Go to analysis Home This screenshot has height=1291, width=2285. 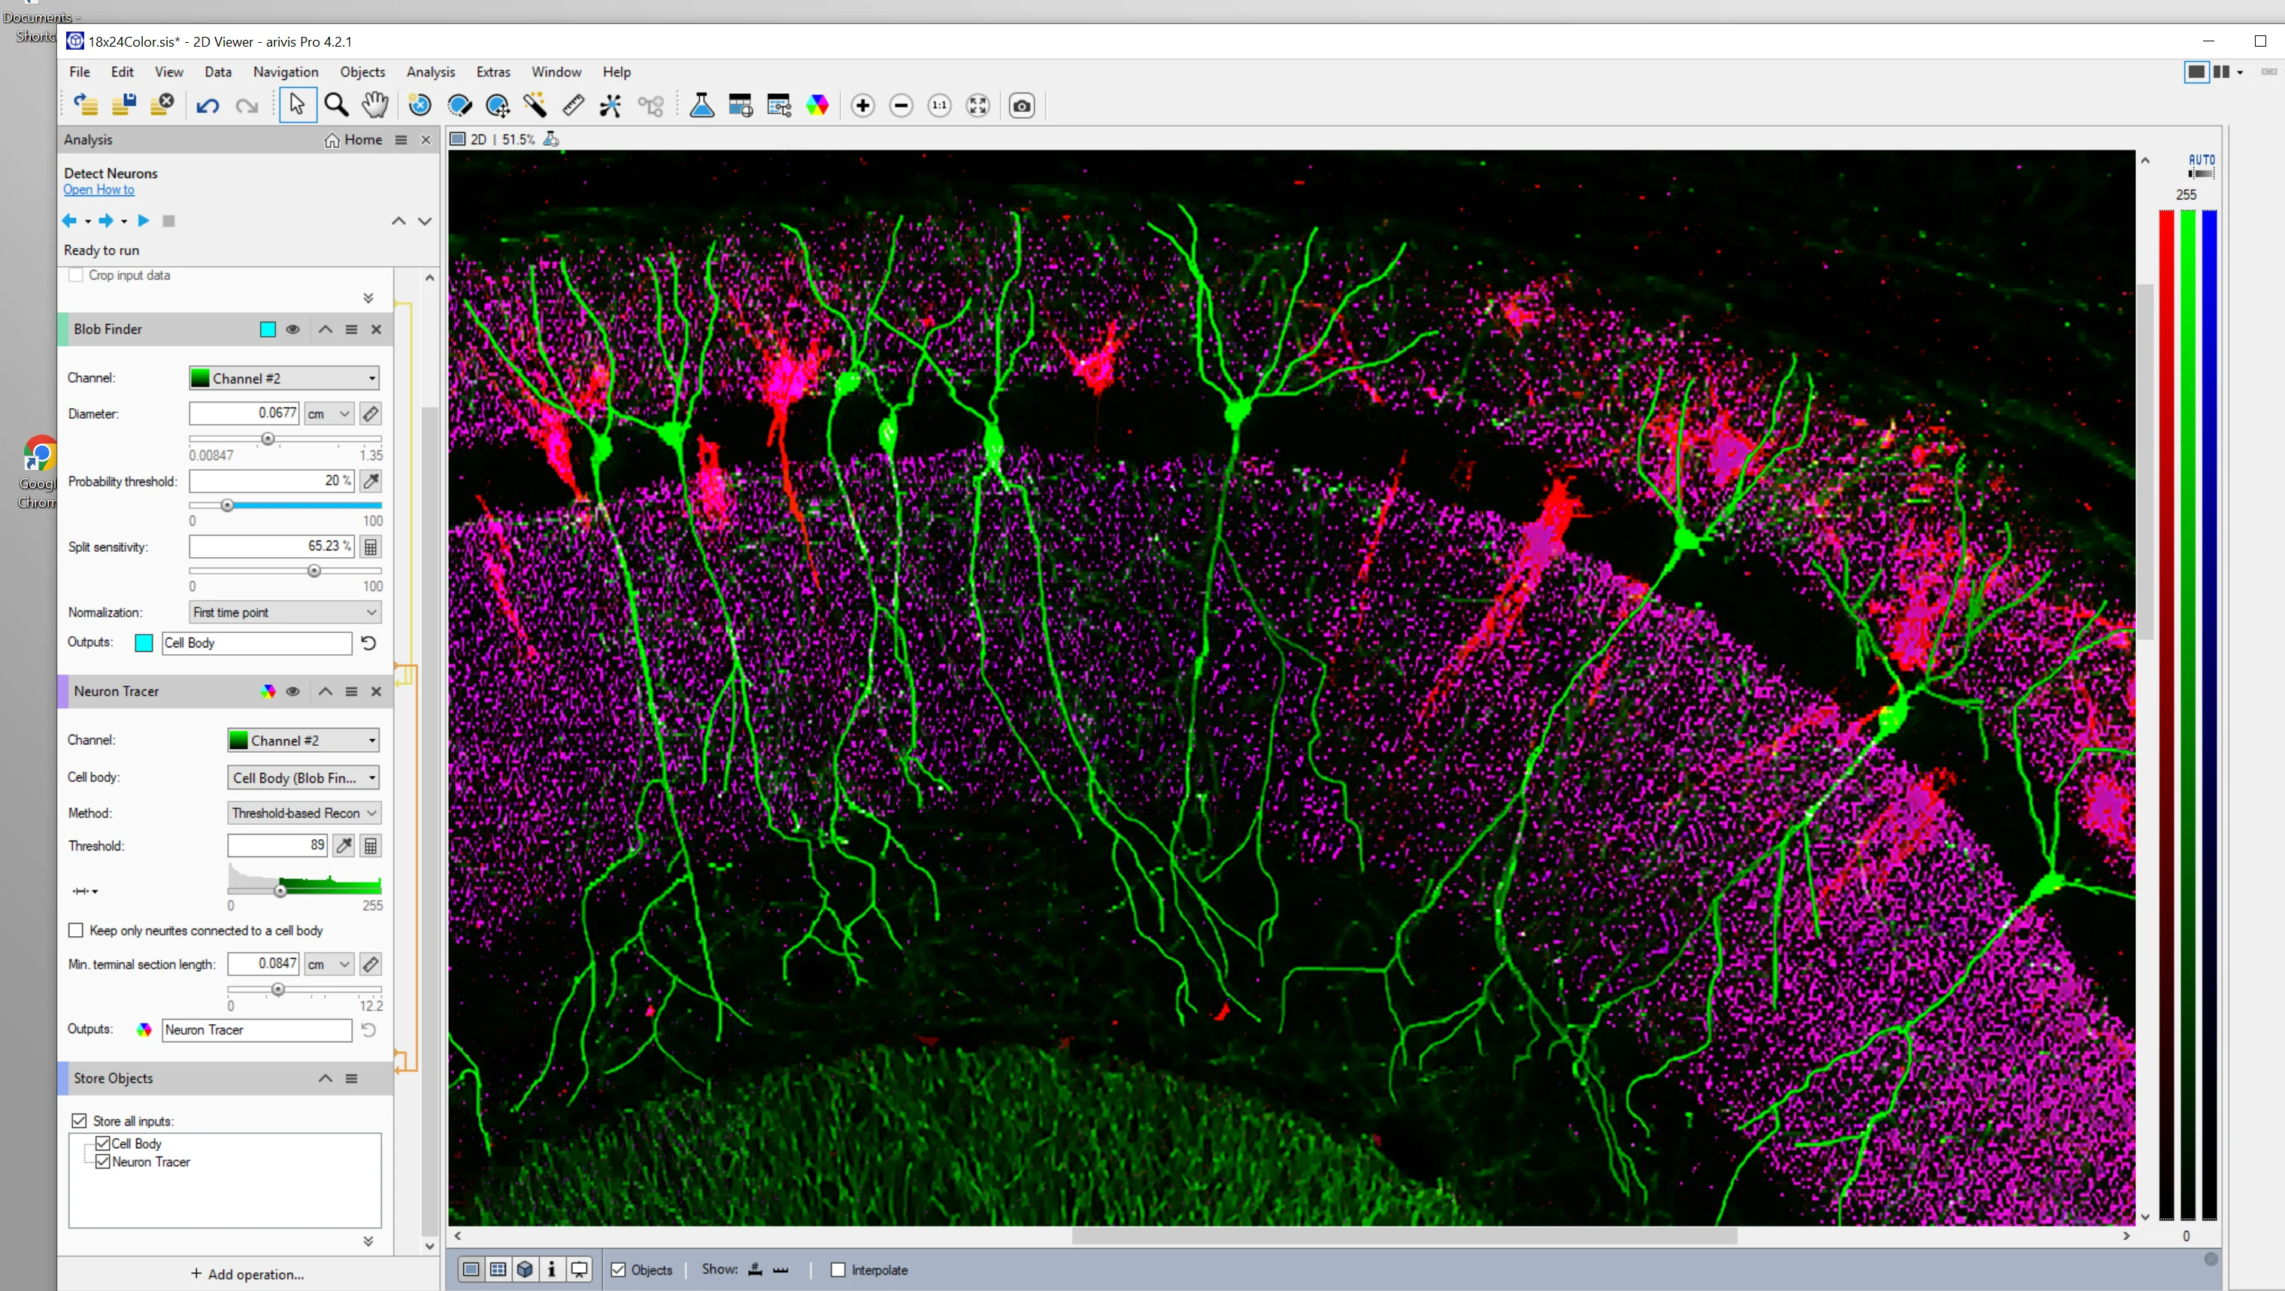(353, 140)
